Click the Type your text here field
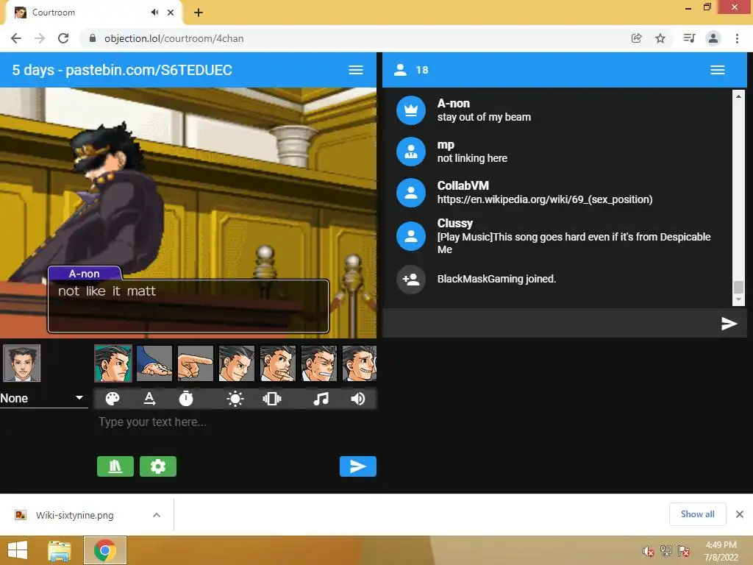 236,422
